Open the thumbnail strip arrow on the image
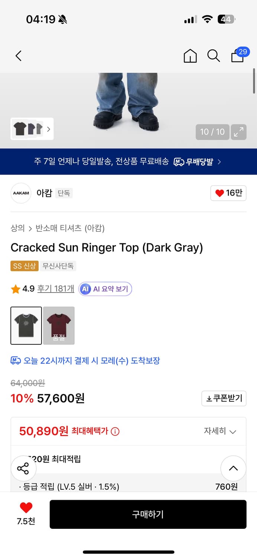This screenshot has width=257, height=559. [49, 129]
